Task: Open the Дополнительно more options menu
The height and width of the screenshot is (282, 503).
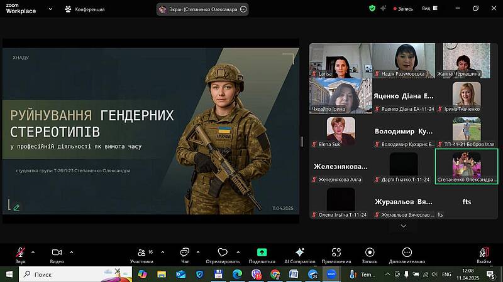Action: point(407,253)
